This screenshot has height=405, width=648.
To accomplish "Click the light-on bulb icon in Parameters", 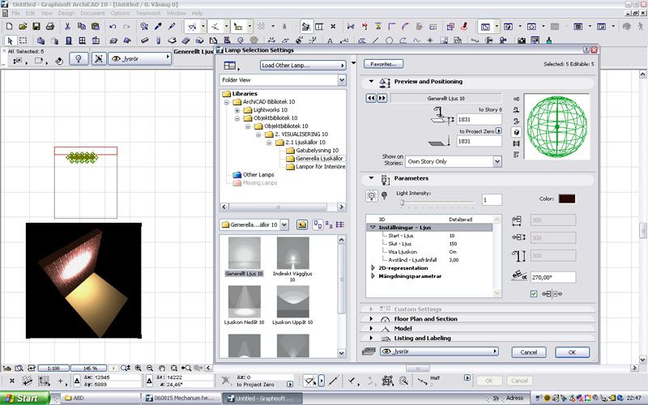I will (x=371, y=196).
